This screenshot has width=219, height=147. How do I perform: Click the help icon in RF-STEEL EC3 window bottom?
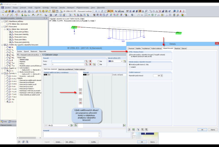point(19,142)
